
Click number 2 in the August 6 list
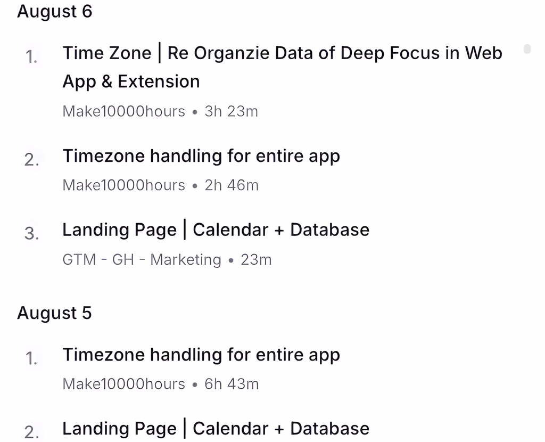click(x=31, y=160)
